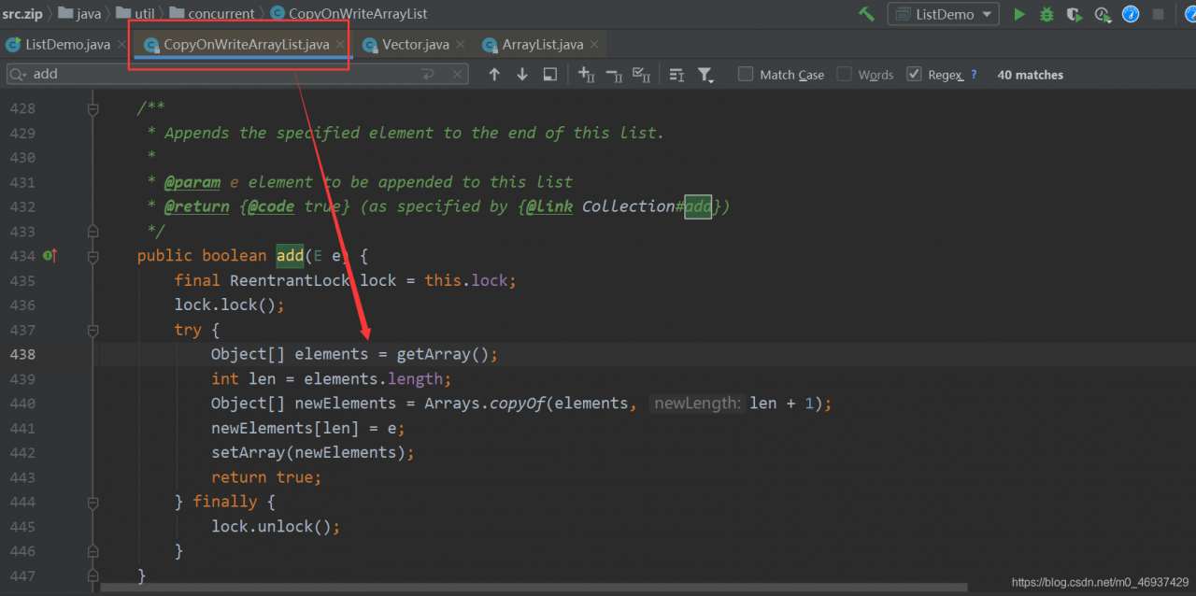Click src.zip breadcrumb
The height and width of the screenshot is (596, 1196).
pyautogui.click(x=21, y=14)
